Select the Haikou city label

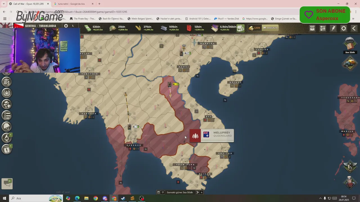point(235,82)
